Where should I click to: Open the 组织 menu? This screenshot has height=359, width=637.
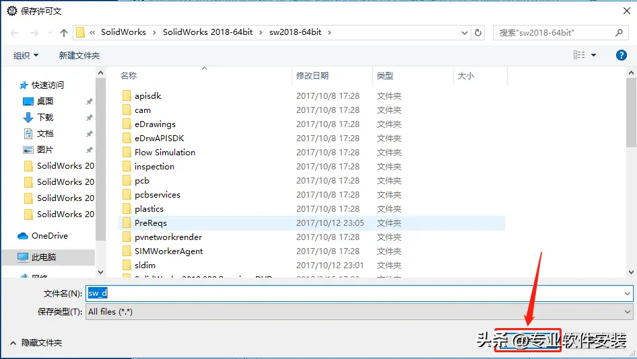[26, 56]
